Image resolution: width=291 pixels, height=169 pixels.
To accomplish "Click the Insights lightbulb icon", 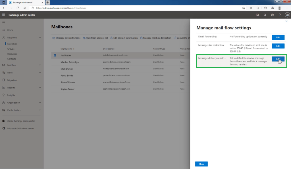I will (x=3, y=95).
